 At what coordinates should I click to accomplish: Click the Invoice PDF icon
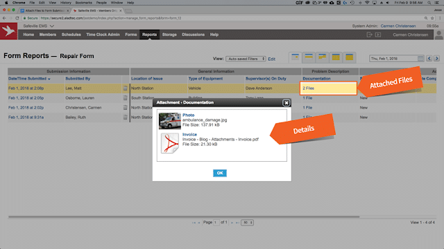point(169,143)
